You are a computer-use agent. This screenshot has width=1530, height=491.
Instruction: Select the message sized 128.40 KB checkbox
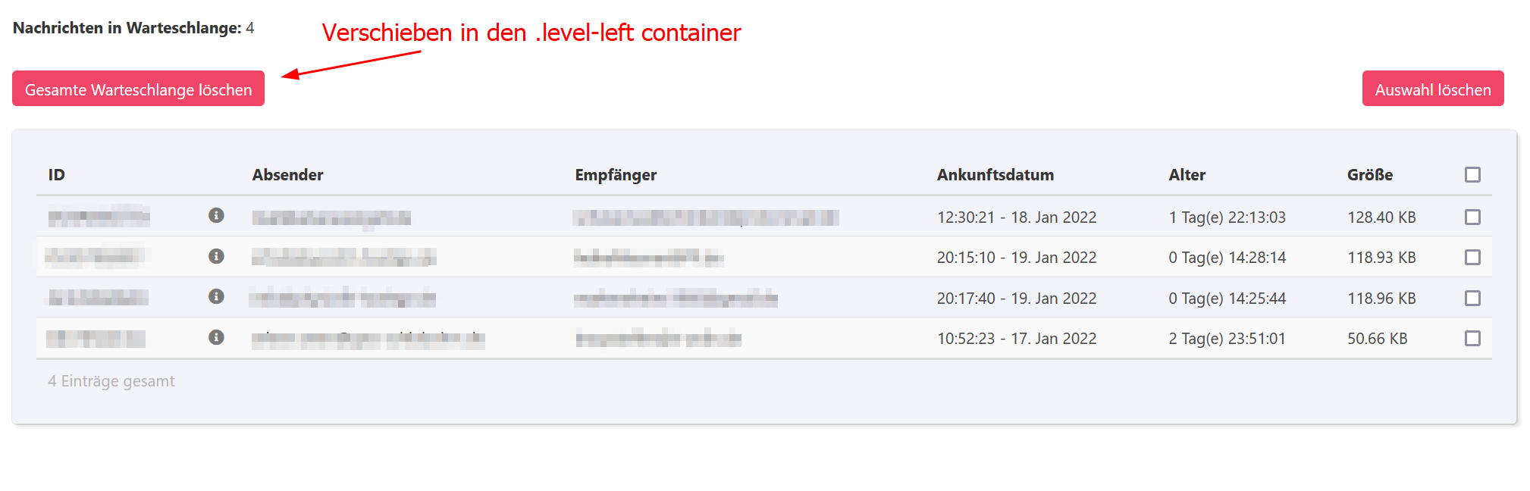[1472, 217]
